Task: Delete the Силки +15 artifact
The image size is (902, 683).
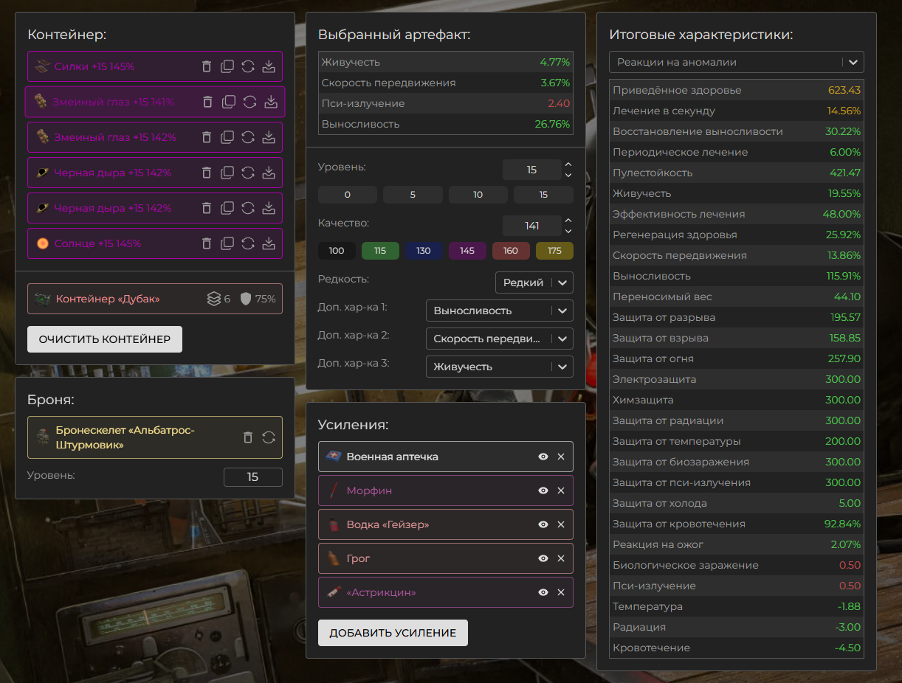Action: click(x=207, y=66)
